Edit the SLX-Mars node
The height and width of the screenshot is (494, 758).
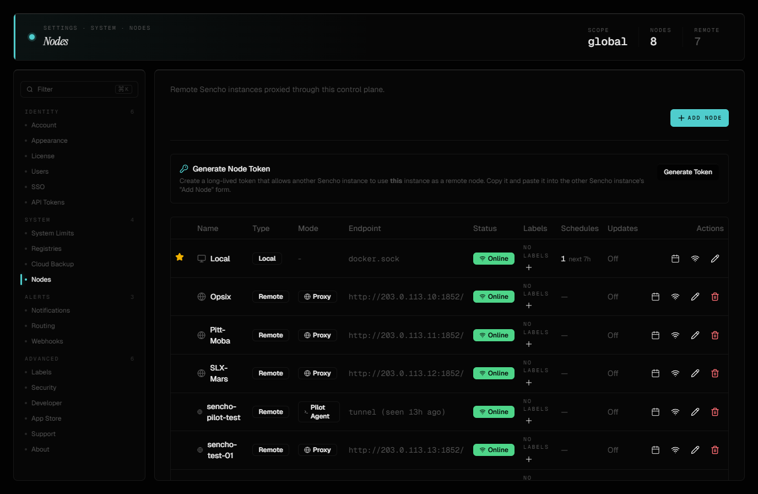695,373
